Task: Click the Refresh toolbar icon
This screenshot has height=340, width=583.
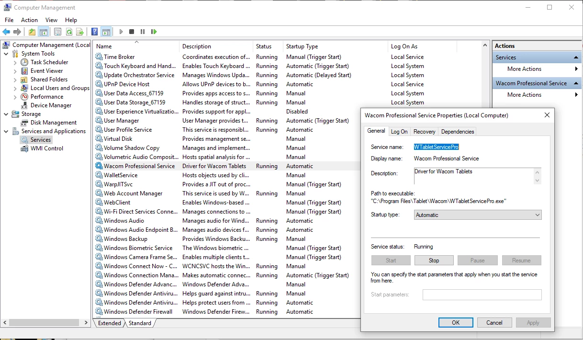Action: pyautogui.click(x=69, y=32)
